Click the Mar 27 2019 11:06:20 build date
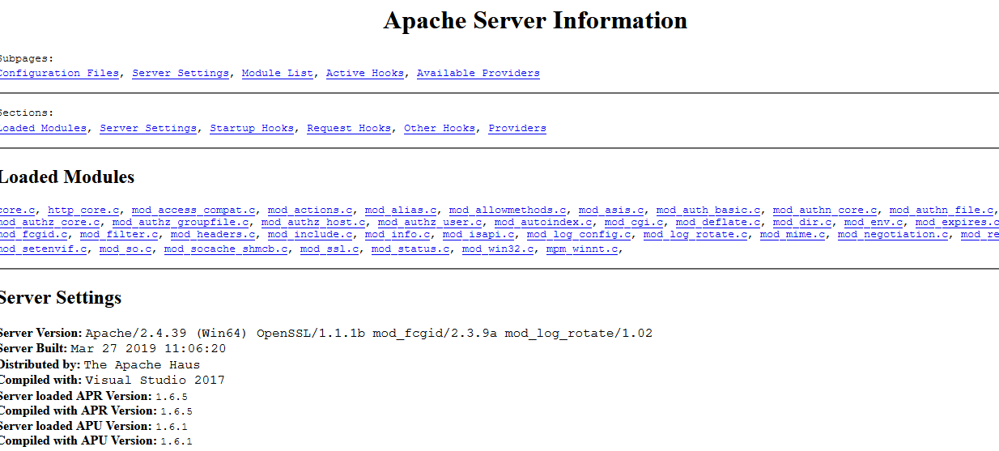 click(x=148, y=348)
